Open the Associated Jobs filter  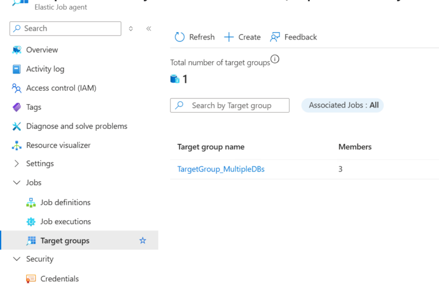[x=343, y=105]
